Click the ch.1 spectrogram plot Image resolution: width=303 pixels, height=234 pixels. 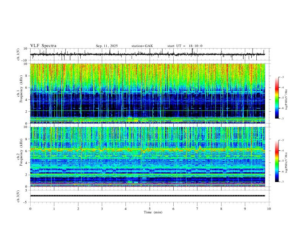147,93
